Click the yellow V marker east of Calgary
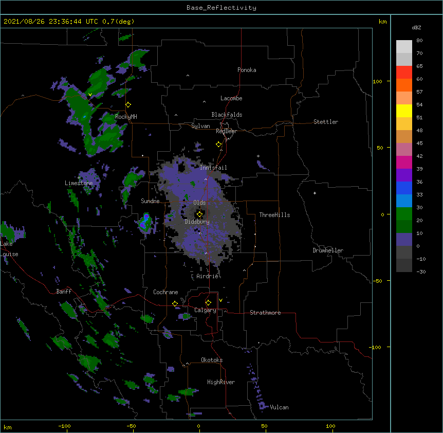Image resolution: width=443 pixels, height=433 pixels. coord(220,300)
